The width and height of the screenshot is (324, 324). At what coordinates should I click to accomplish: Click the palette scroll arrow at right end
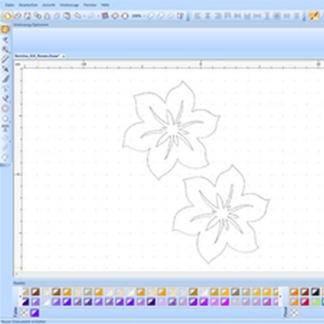pyautogui.click(x=280, y=296)
